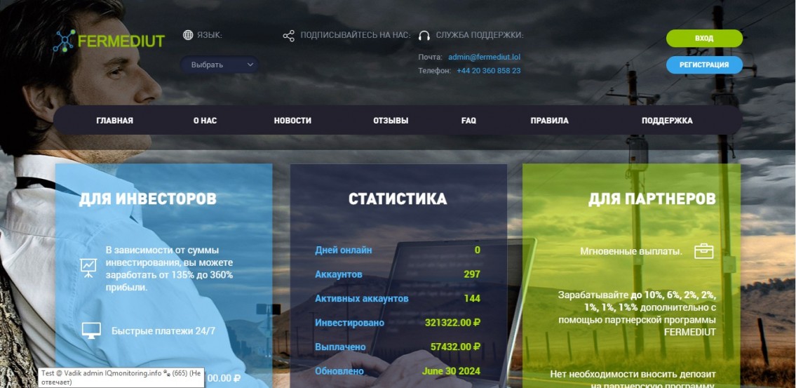Open the НОВОСТИ section

click(x=292, y=121)
